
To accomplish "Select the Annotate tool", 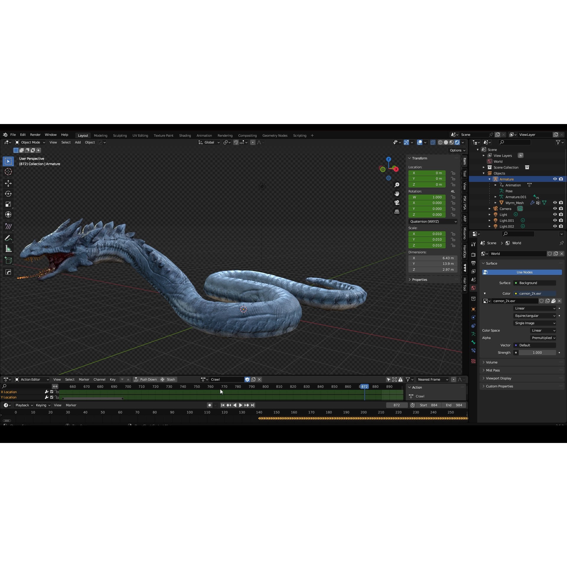I will (x=8, y=237).
